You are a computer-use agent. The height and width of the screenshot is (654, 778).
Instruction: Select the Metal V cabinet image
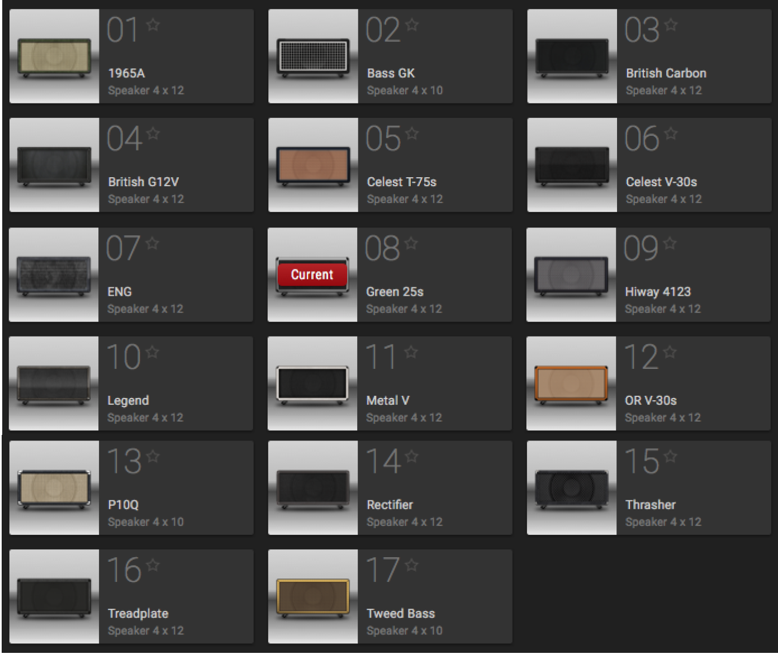pyautogui.click(x=312, y=383)
